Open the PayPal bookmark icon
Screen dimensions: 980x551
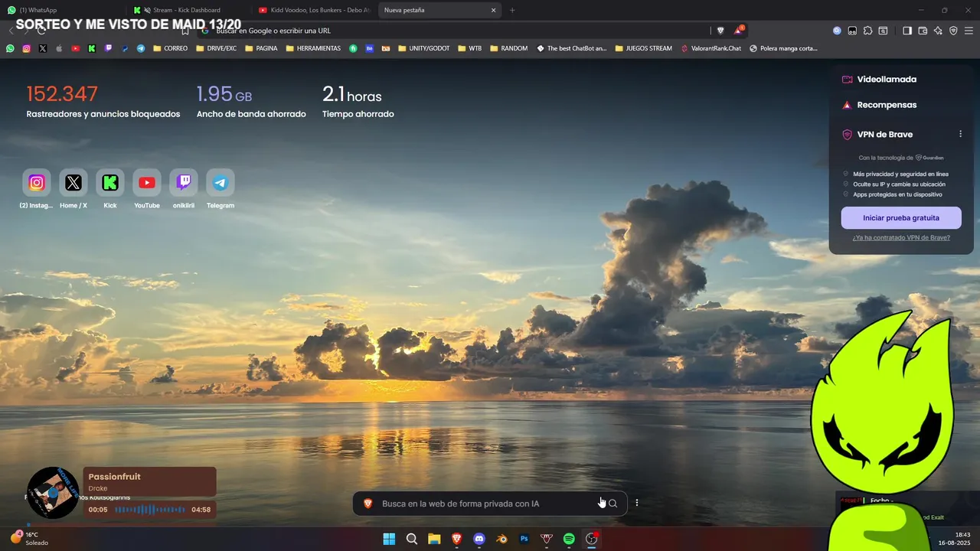tap(124, 48)
